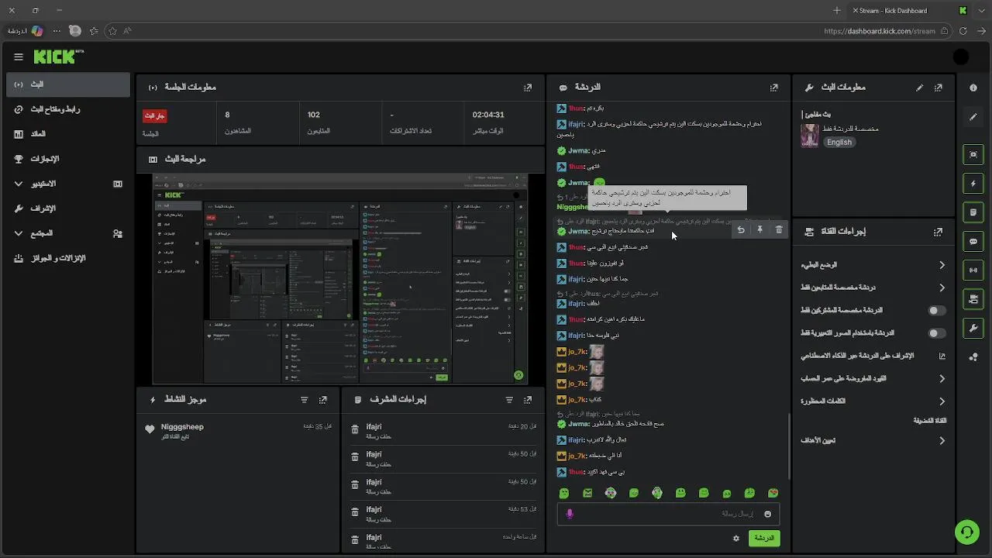
Task: Click the green support headset button
Action: [x=966, y=532]
